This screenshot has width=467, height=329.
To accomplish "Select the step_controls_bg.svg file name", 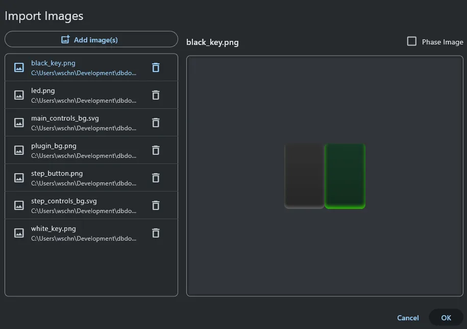I will point(64,201).
